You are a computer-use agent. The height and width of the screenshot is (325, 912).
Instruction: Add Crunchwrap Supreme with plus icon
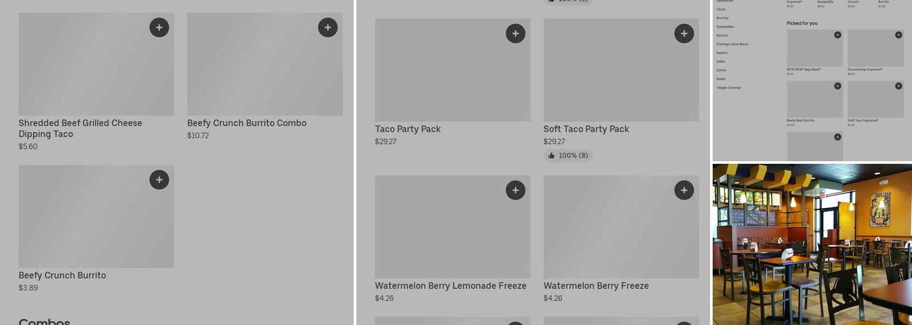pyautogui.click(x=898, y=35)
